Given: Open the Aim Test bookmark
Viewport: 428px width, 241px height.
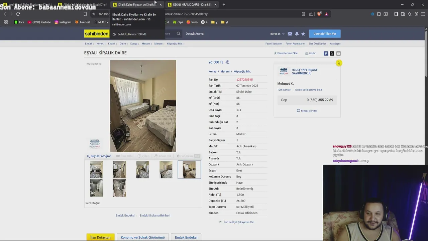Looking at the screenshot, I should [82, 22].
